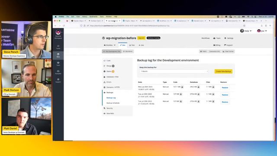Select Status in the Dev section menu
The height and width of the screenshot is (156, 277).
click(117, 71)
